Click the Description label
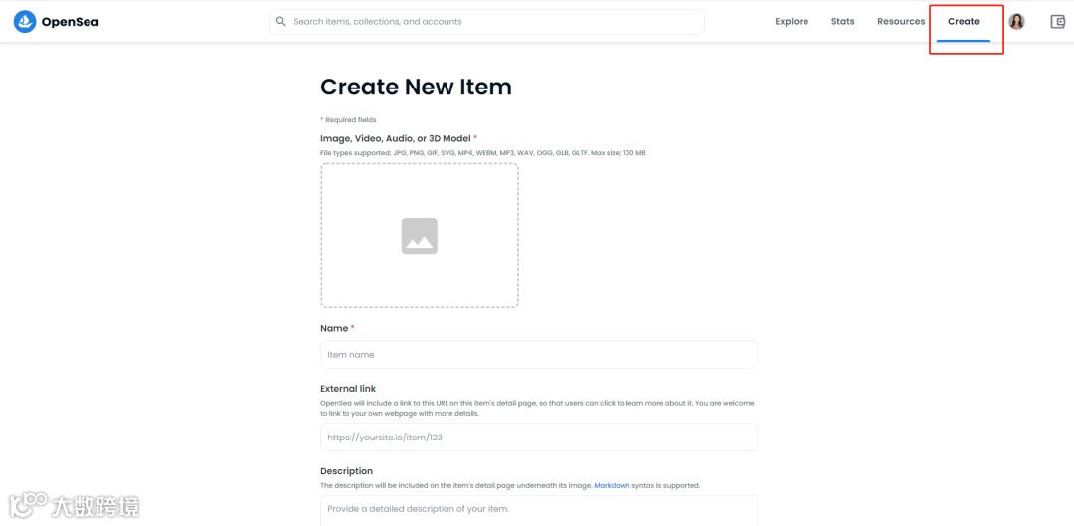 coord(347,471)
